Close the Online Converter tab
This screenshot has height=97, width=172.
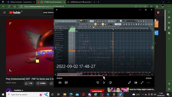[x=34, y=2]
